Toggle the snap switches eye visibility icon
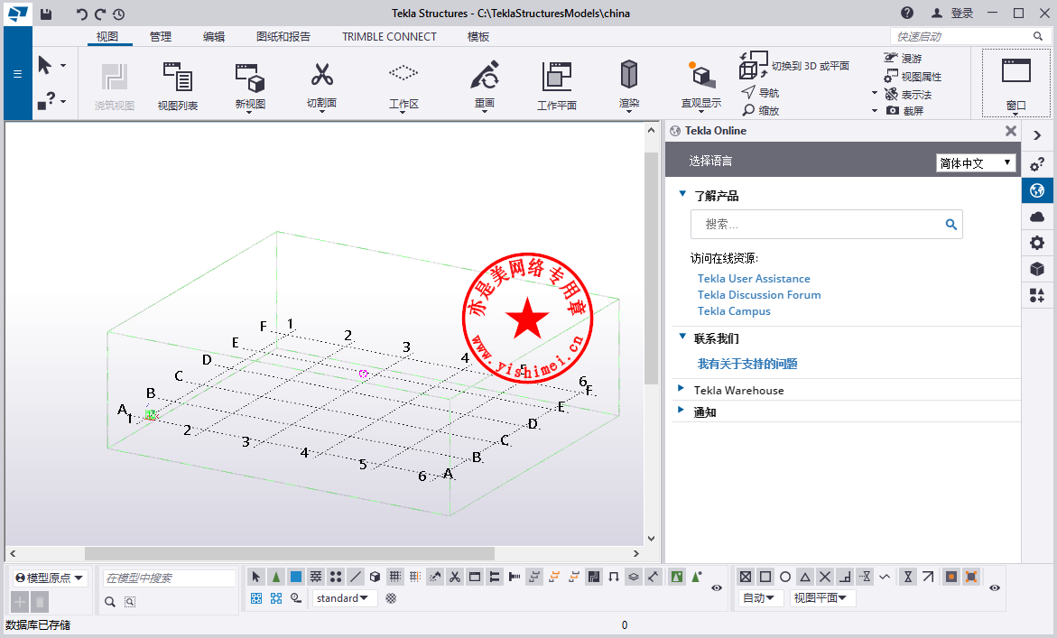The image size is (1057, 638). click(995, 588)
